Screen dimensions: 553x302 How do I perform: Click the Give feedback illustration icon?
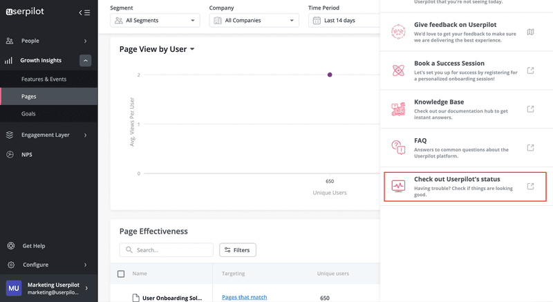(398, 32)
